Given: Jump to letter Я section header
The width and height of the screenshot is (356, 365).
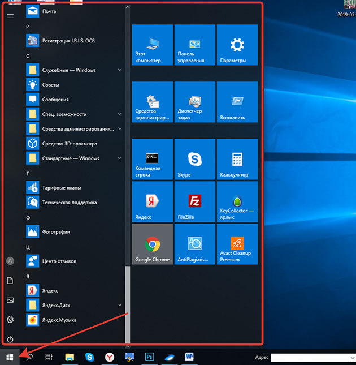Looking at the screenshot, I should coord(28,277).
